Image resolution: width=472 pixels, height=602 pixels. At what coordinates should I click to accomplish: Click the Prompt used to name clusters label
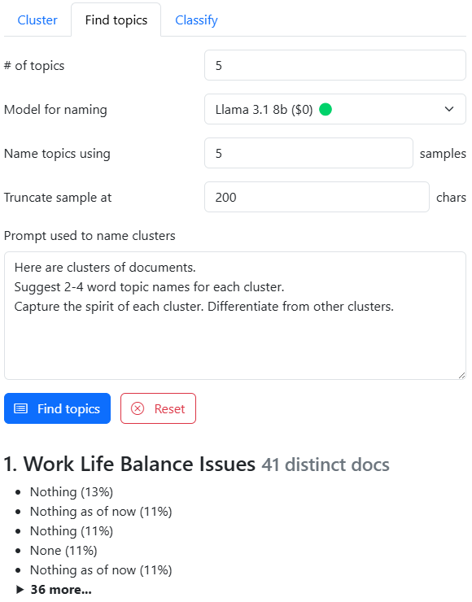[90, 235]
